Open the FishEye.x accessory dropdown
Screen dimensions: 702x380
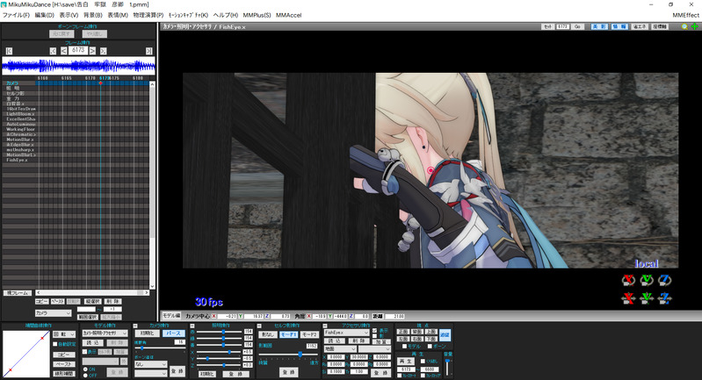346,333
